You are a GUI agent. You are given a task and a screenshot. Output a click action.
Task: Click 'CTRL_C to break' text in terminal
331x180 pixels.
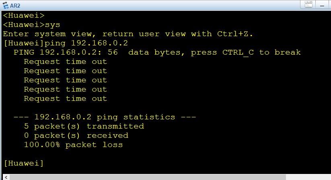click(x=261, y=53)
